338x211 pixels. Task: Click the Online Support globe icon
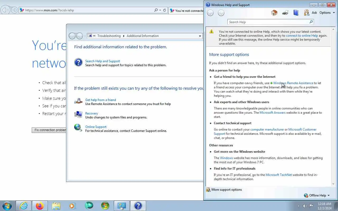coord(78,128)
